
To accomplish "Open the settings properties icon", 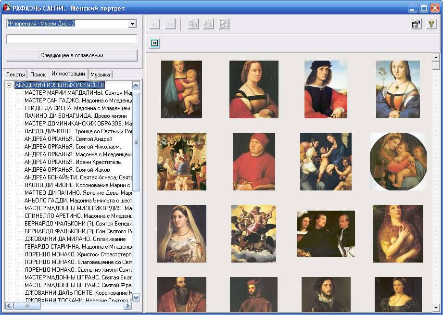I will (416, 25).
